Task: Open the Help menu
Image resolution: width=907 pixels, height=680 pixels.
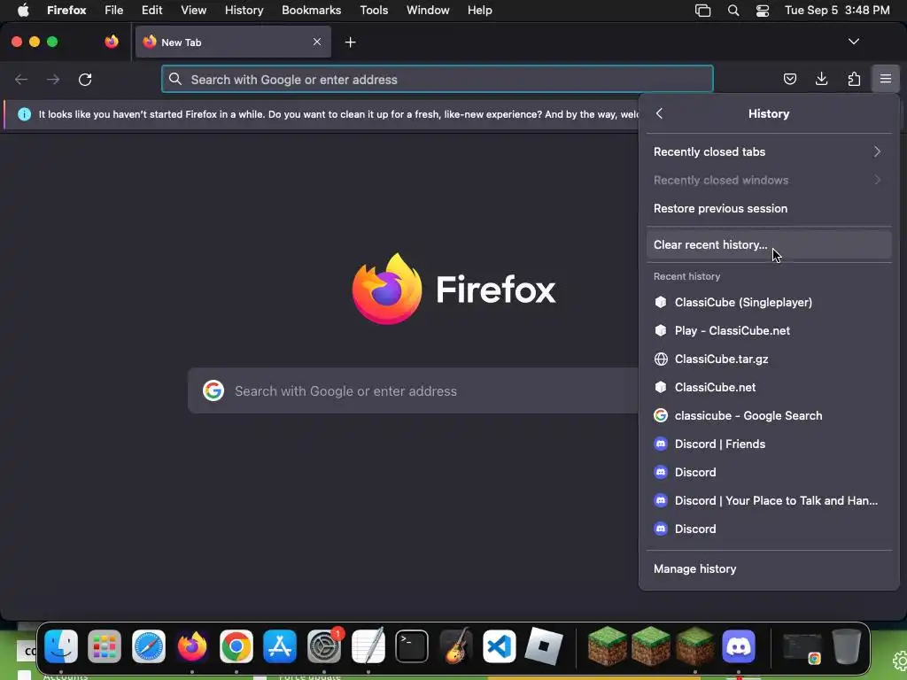Action: 479,11
